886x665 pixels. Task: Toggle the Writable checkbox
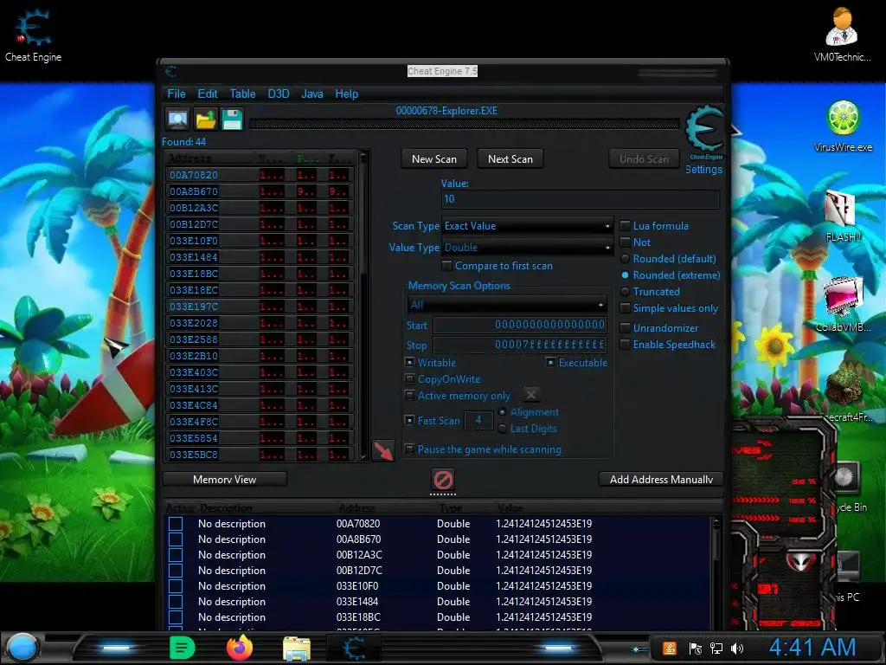coord(409,363)
